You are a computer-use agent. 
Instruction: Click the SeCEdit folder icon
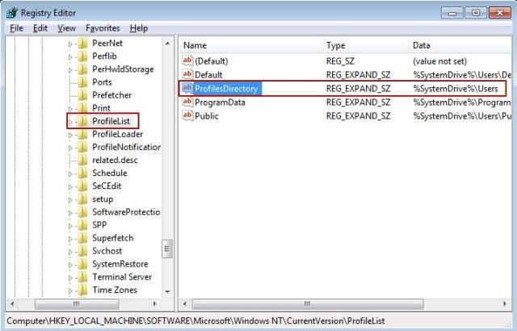tap(82, 186)
